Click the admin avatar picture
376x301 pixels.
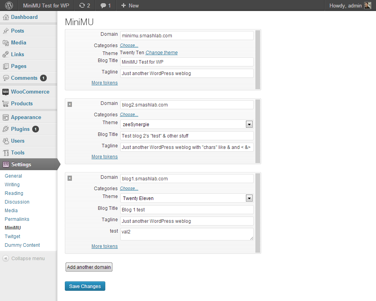pos(368,6)
